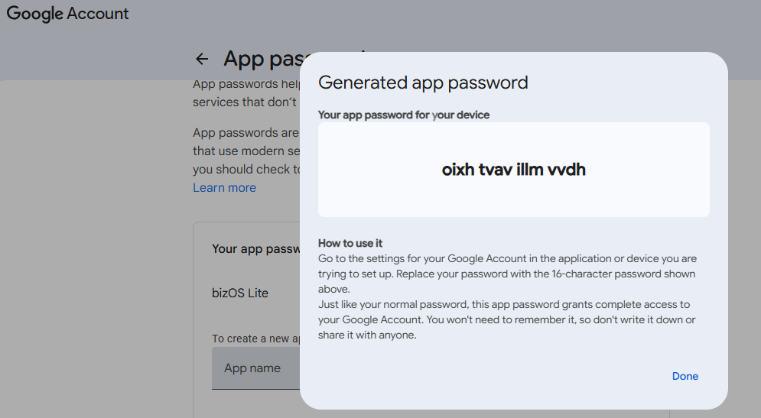
Task: Click the Your app passwords section heading
Action: (255, 248)
